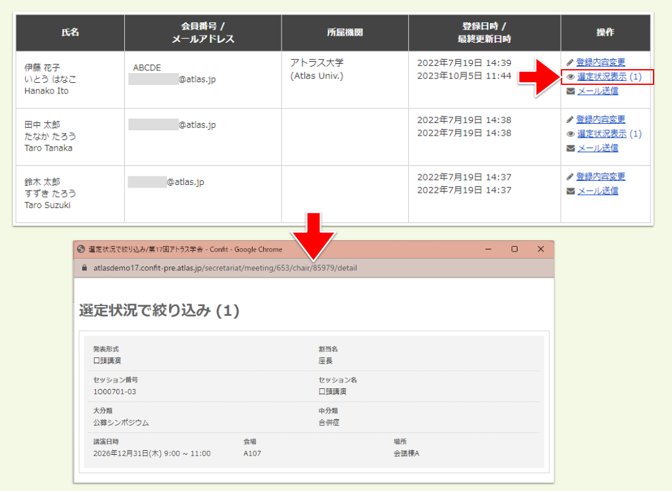Click eye icon in Hanako Ito's row
The width and height of the screenshot is (672, 491).
[571, 77]
